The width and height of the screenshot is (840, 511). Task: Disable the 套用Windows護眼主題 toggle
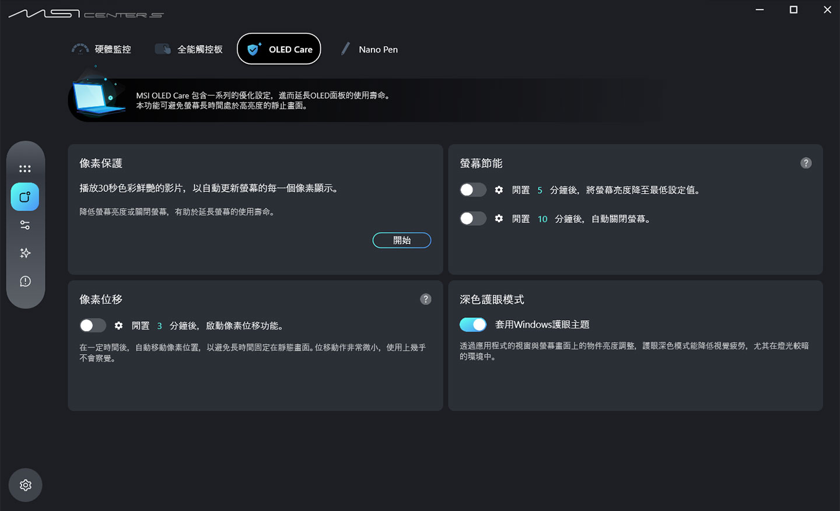(473, 324)
